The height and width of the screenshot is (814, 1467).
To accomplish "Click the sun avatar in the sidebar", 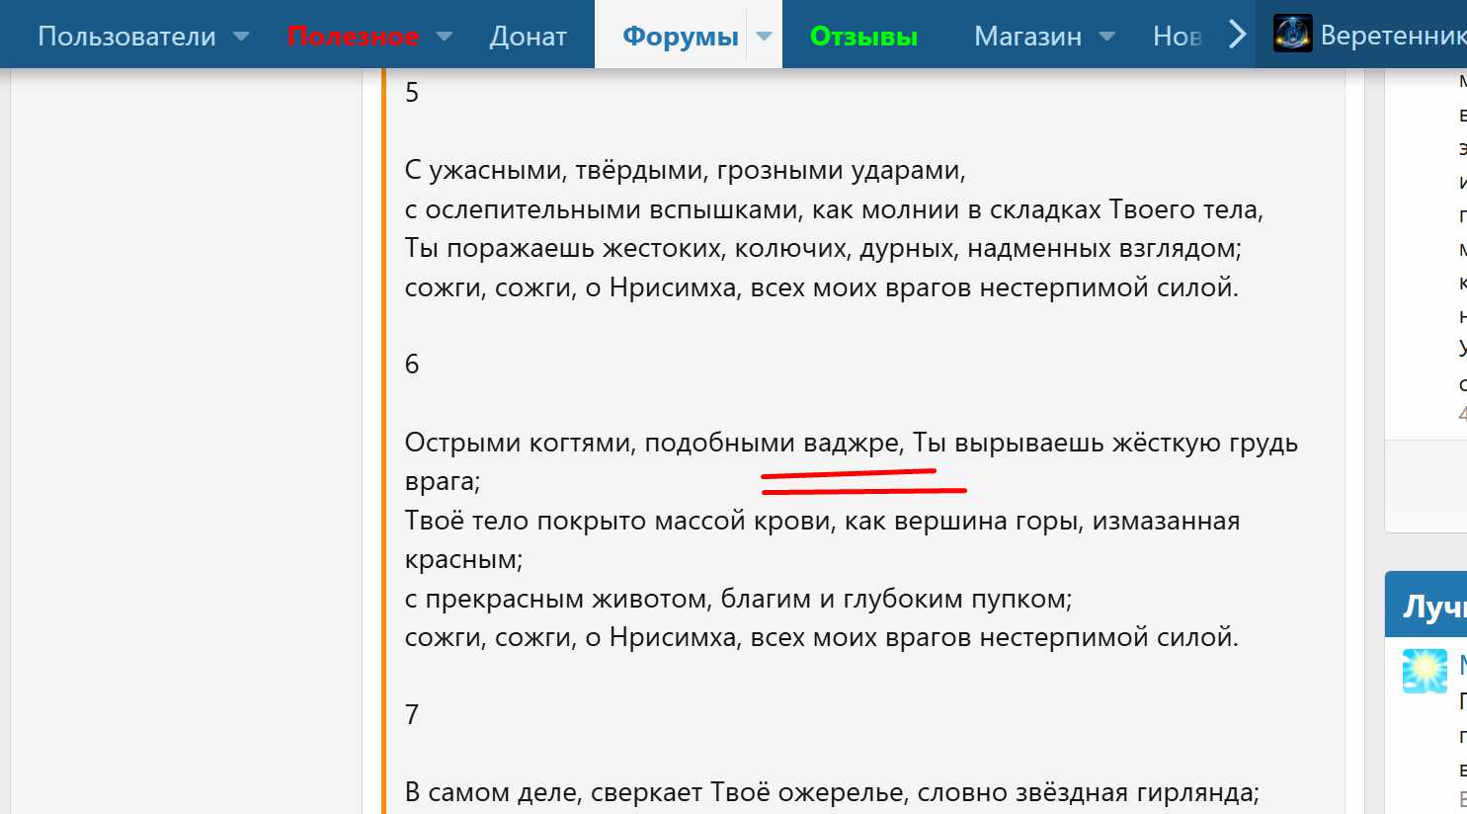I will tap(1425, 671).
